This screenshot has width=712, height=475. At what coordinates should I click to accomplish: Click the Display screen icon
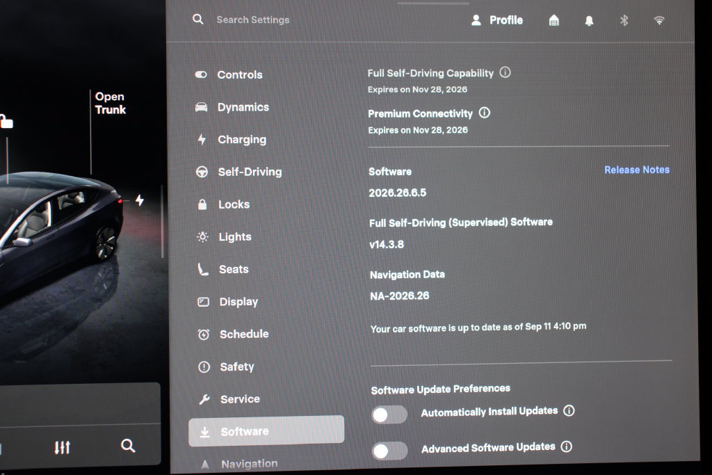click(x=204, y=302)
